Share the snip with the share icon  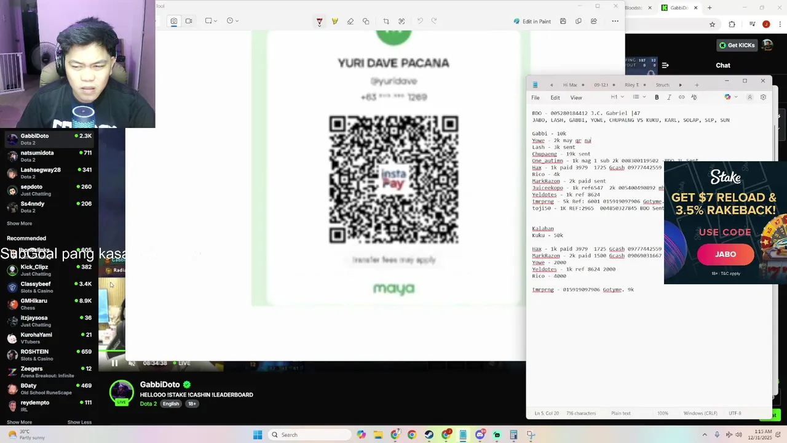[x=593, y=22]
